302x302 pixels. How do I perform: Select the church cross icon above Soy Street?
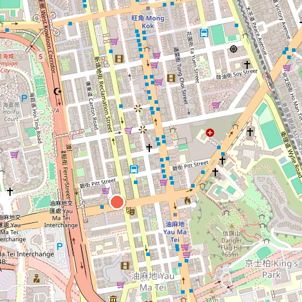247,64
